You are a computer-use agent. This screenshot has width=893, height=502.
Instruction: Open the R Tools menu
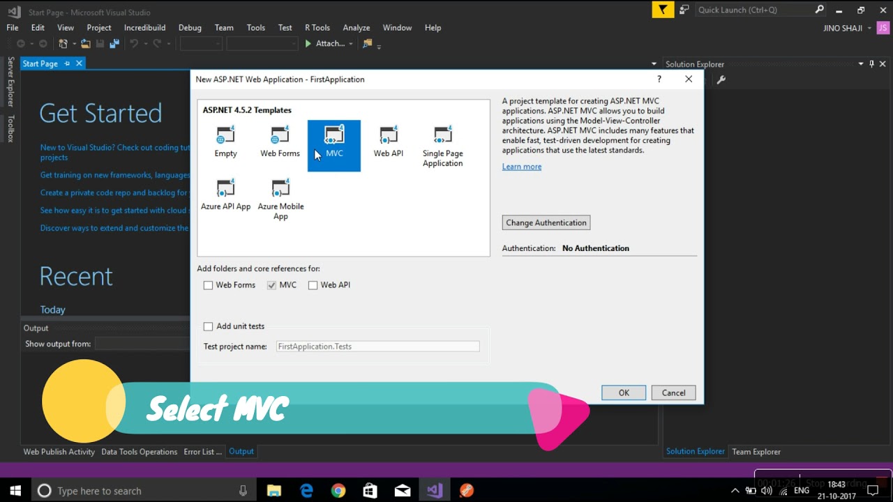point(317,28)
